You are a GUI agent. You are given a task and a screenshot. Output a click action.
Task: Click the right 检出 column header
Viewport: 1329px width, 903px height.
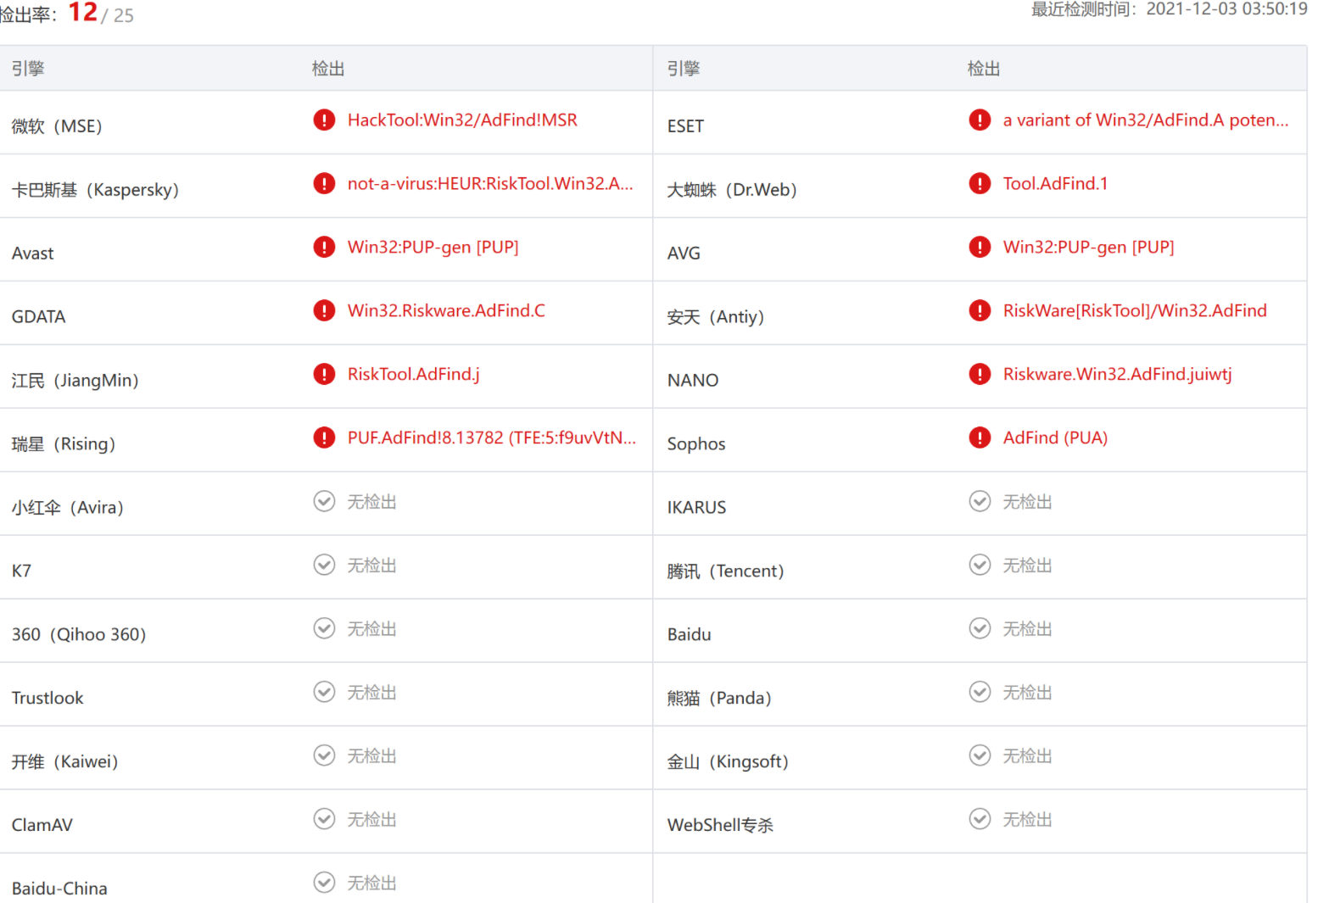coord(984,69)
